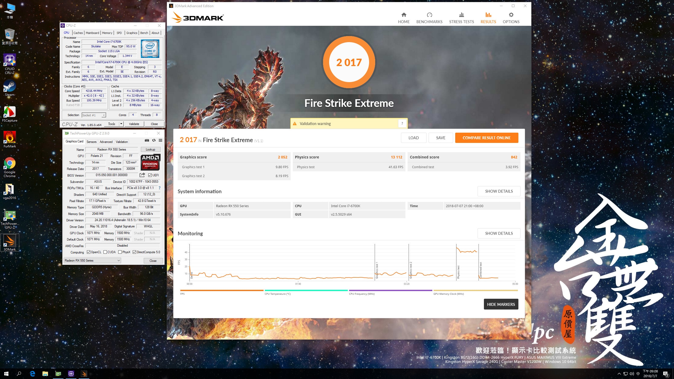Open Microsoft Edge from the taskbar
The width and height of the screenshot is (674, 379).
click(32, 374)
